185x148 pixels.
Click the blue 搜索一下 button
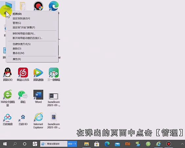coord(72,144)
